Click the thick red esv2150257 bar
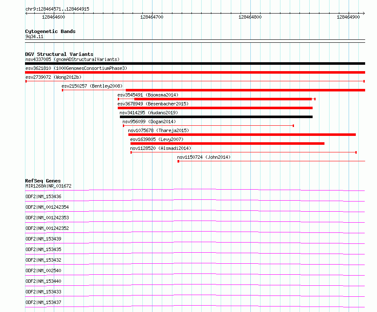Screen dimensions: 377x312 [x=246, y=90]
